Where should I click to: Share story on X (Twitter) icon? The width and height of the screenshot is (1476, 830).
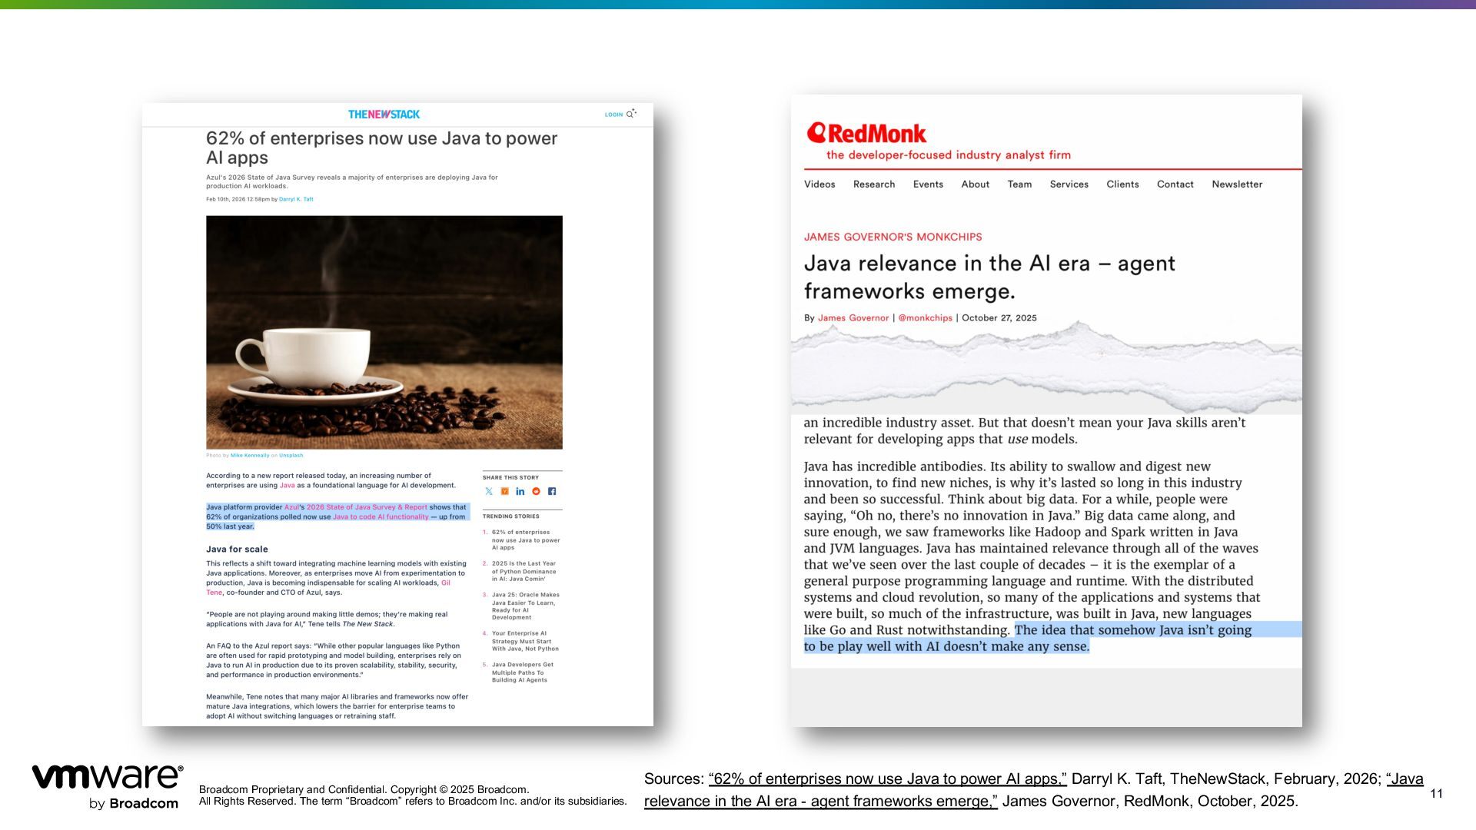tap(489, 491)
